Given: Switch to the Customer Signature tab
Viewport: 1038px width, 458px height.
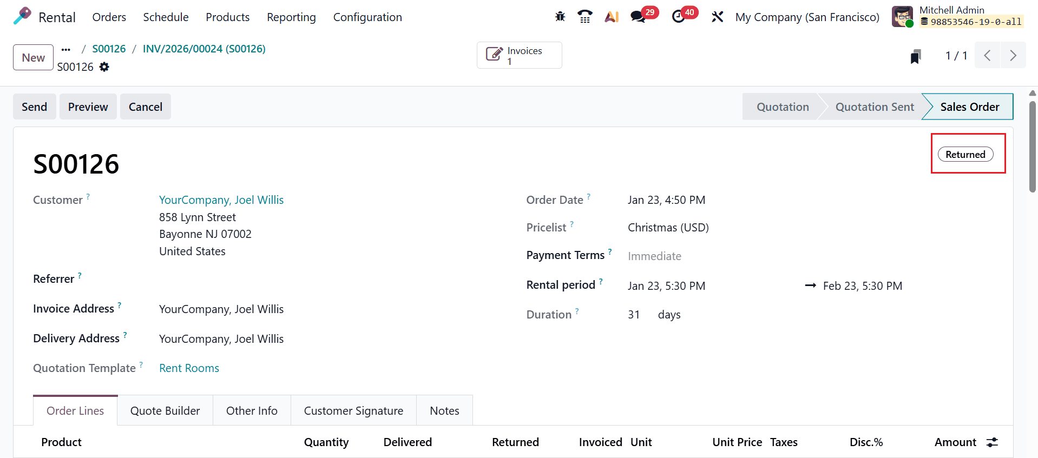Looking at the screenshot, I should click(353, 410).
